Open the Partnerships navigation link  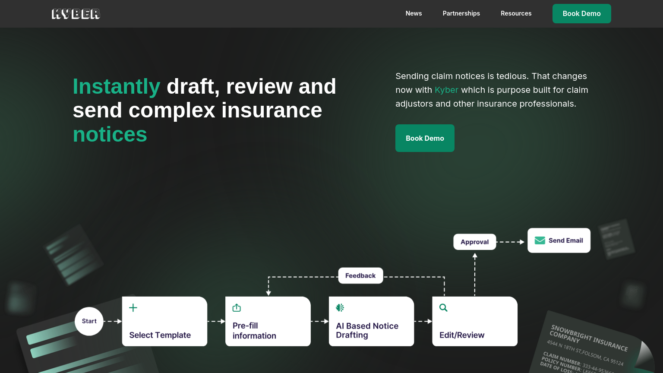click(x=461, y=13)
